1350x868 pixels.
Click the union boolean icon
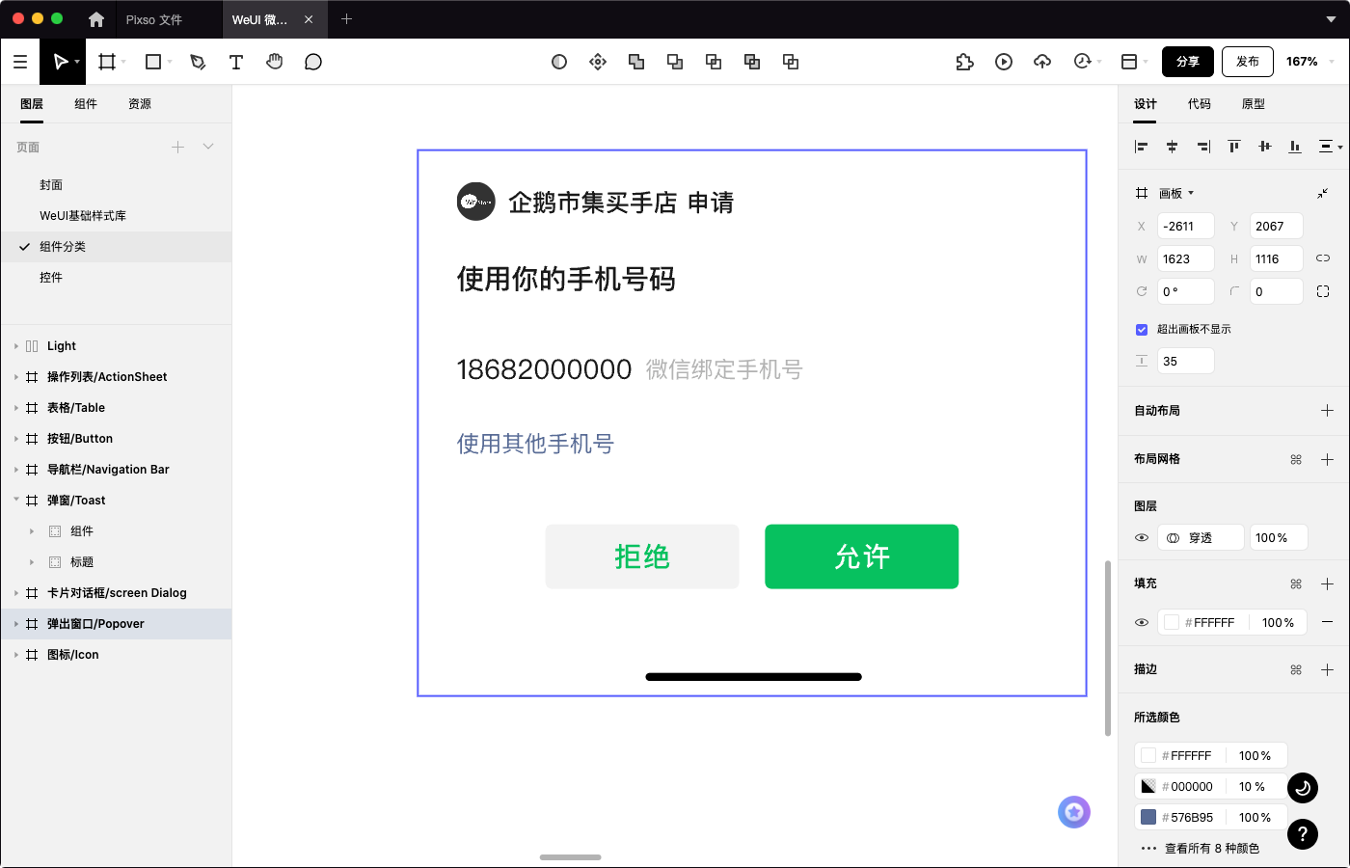(636, 62)
